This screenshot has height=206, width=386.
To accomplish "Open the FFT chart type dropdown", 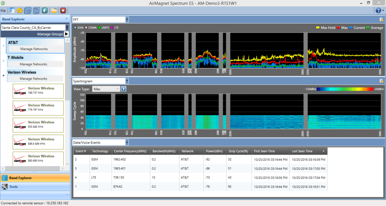I will 127,20.
